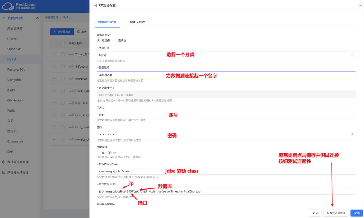364x218 pixels.
Task: Click 数据源管理 breadcrumb link
Action: coord(52,17)
